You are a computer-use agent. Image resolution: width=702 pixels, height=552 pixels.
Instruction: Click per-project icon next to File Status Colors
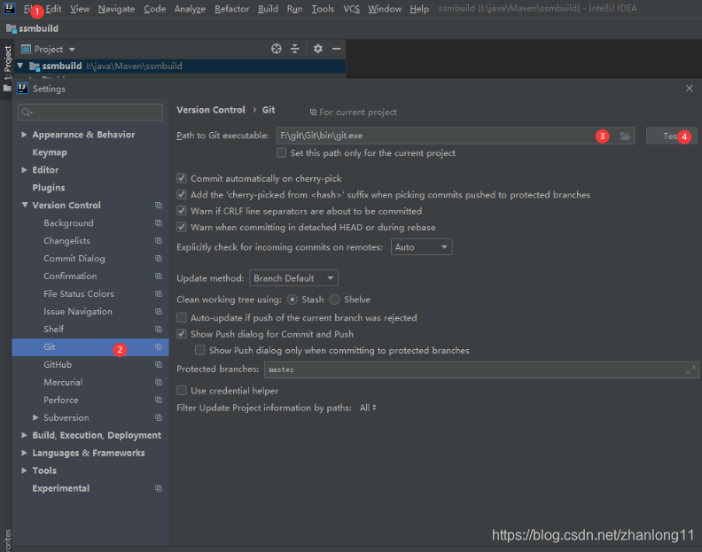pos(159,293)
